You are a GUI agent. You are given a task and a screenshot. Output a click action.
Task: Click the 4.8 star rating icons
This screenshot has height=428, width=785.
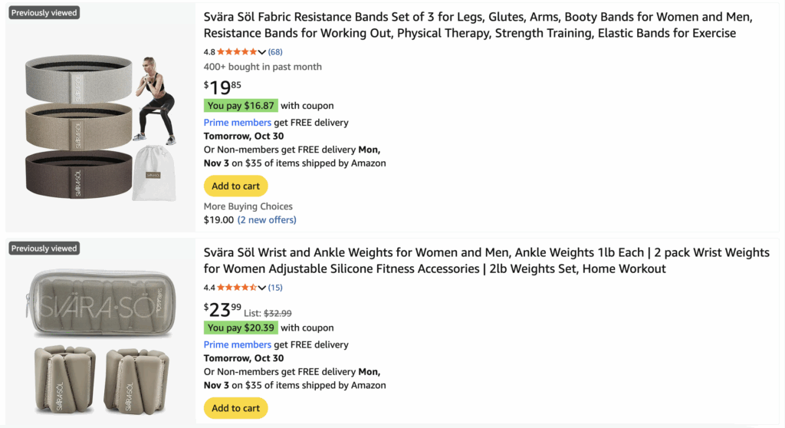tap(238, 52)
